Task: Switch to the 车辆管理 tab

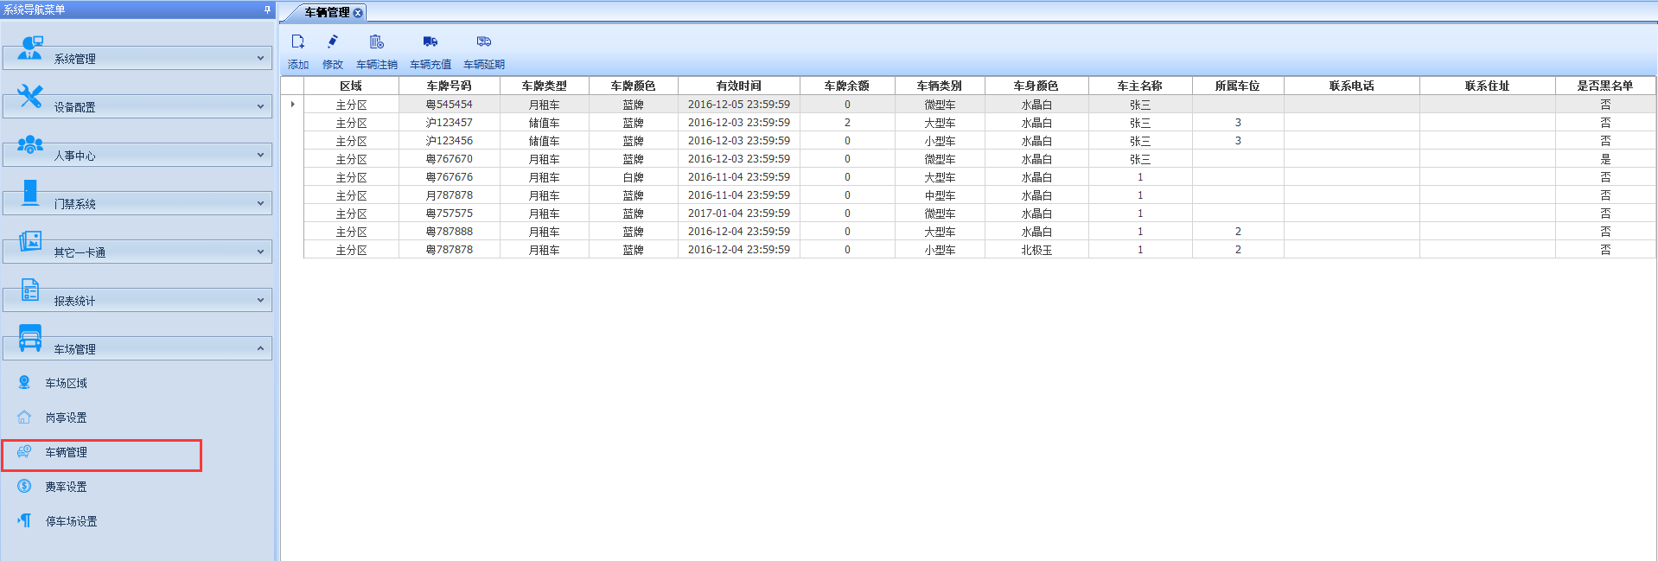Action: 327,12
